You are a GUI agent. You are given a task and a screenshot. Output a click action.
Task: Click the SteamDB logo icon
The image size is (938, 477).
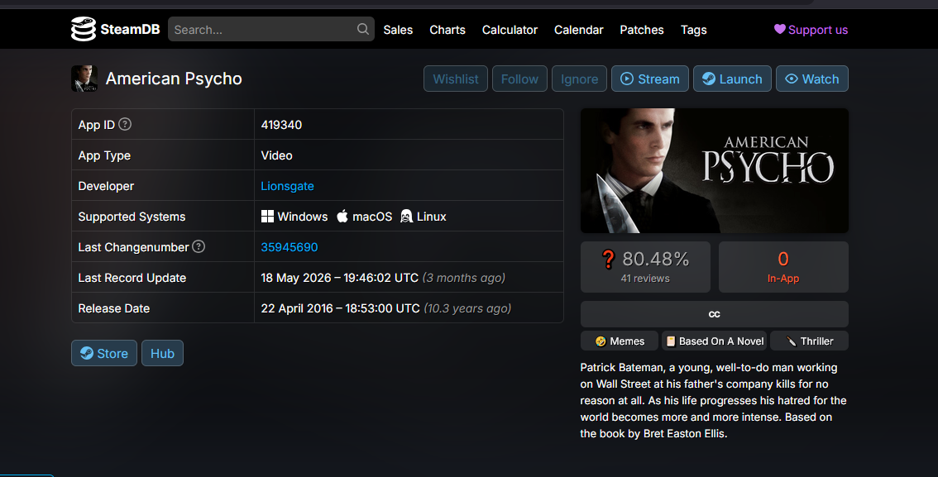[x=84, y=29]
